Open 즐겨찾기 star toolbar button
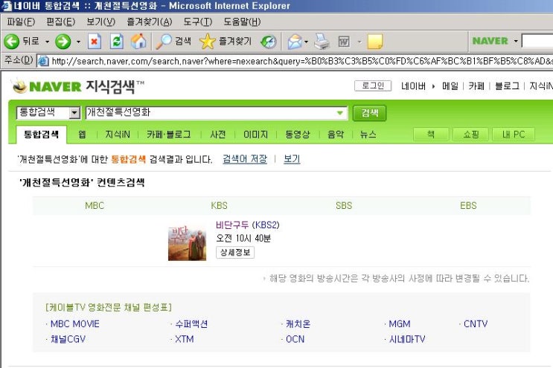553x368 pixels. 226,42
